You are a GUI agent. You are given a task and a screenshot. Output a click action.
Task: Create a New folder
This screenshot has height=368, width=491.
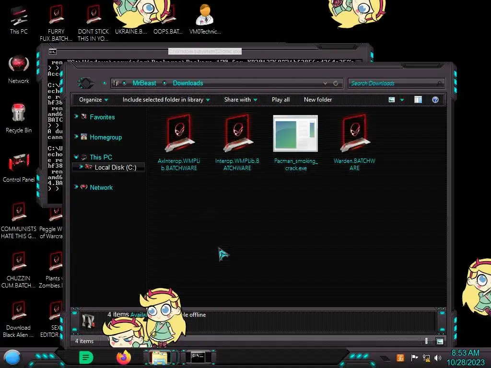[318, 100]
